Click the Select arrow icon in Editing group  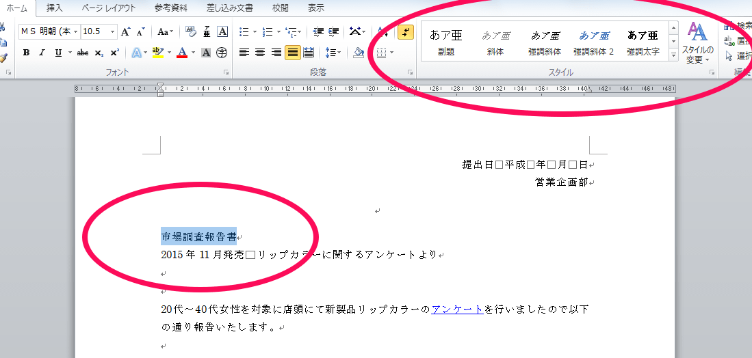[729, 55]
